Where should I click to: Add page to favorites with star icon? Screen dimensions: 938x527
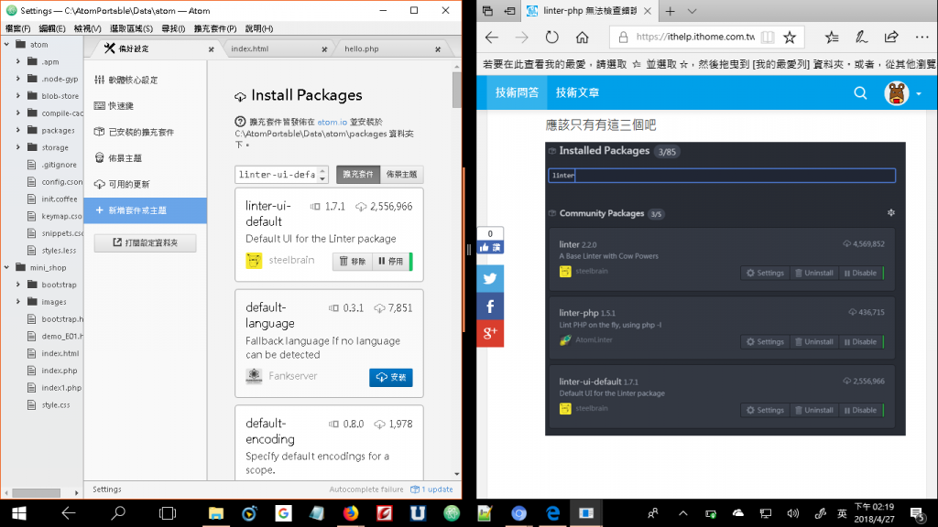click(790, 37)
